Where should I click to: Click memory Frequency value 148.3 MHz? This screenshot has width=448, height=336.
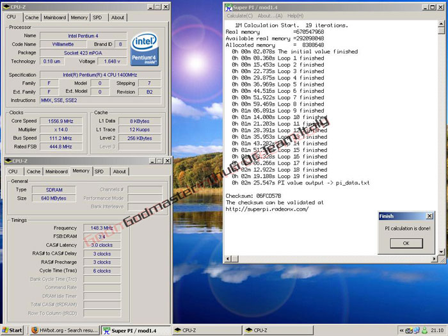[x=102, y=228]
